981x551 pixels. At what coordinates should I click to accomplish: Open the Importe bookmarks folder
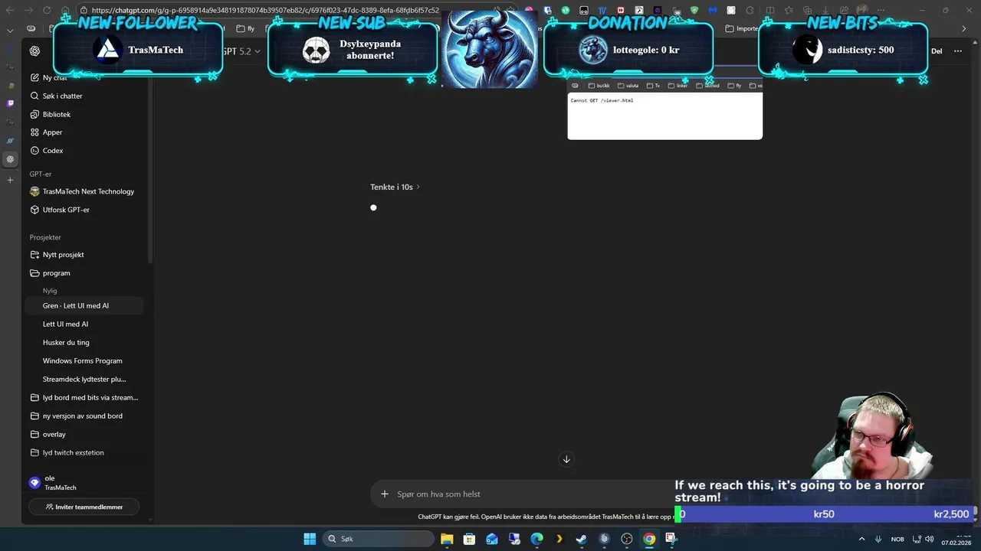(742, 28)
